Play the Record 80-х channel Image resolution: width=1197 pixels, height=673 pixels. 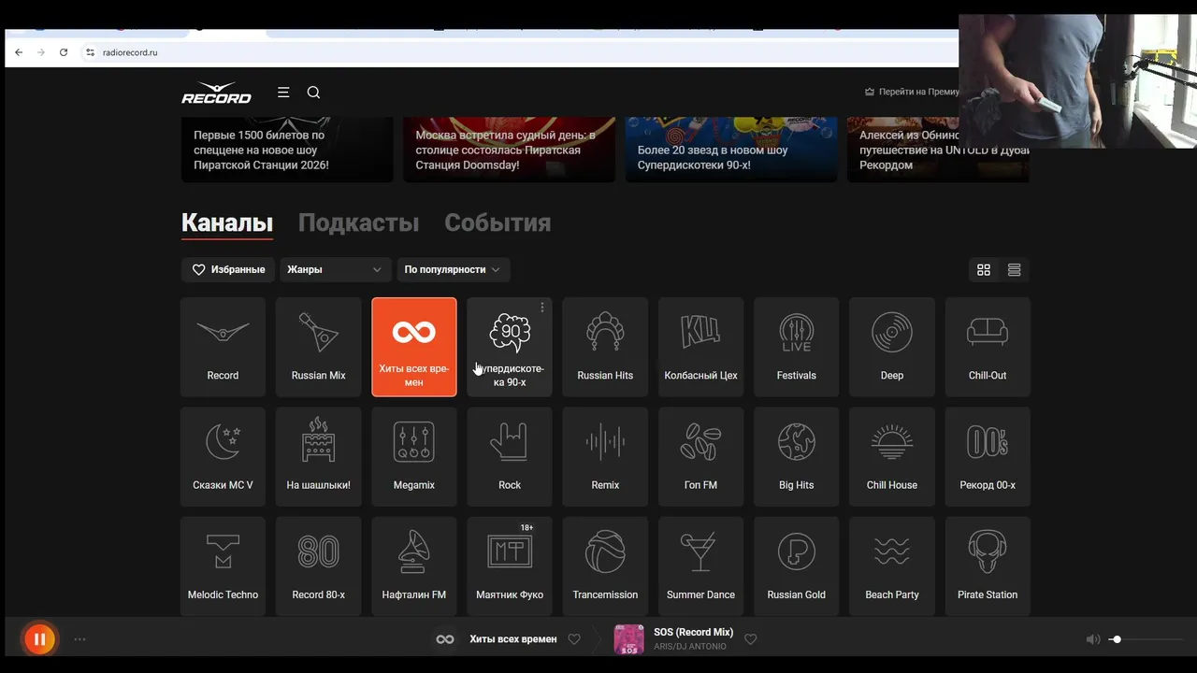pos(318,566)
